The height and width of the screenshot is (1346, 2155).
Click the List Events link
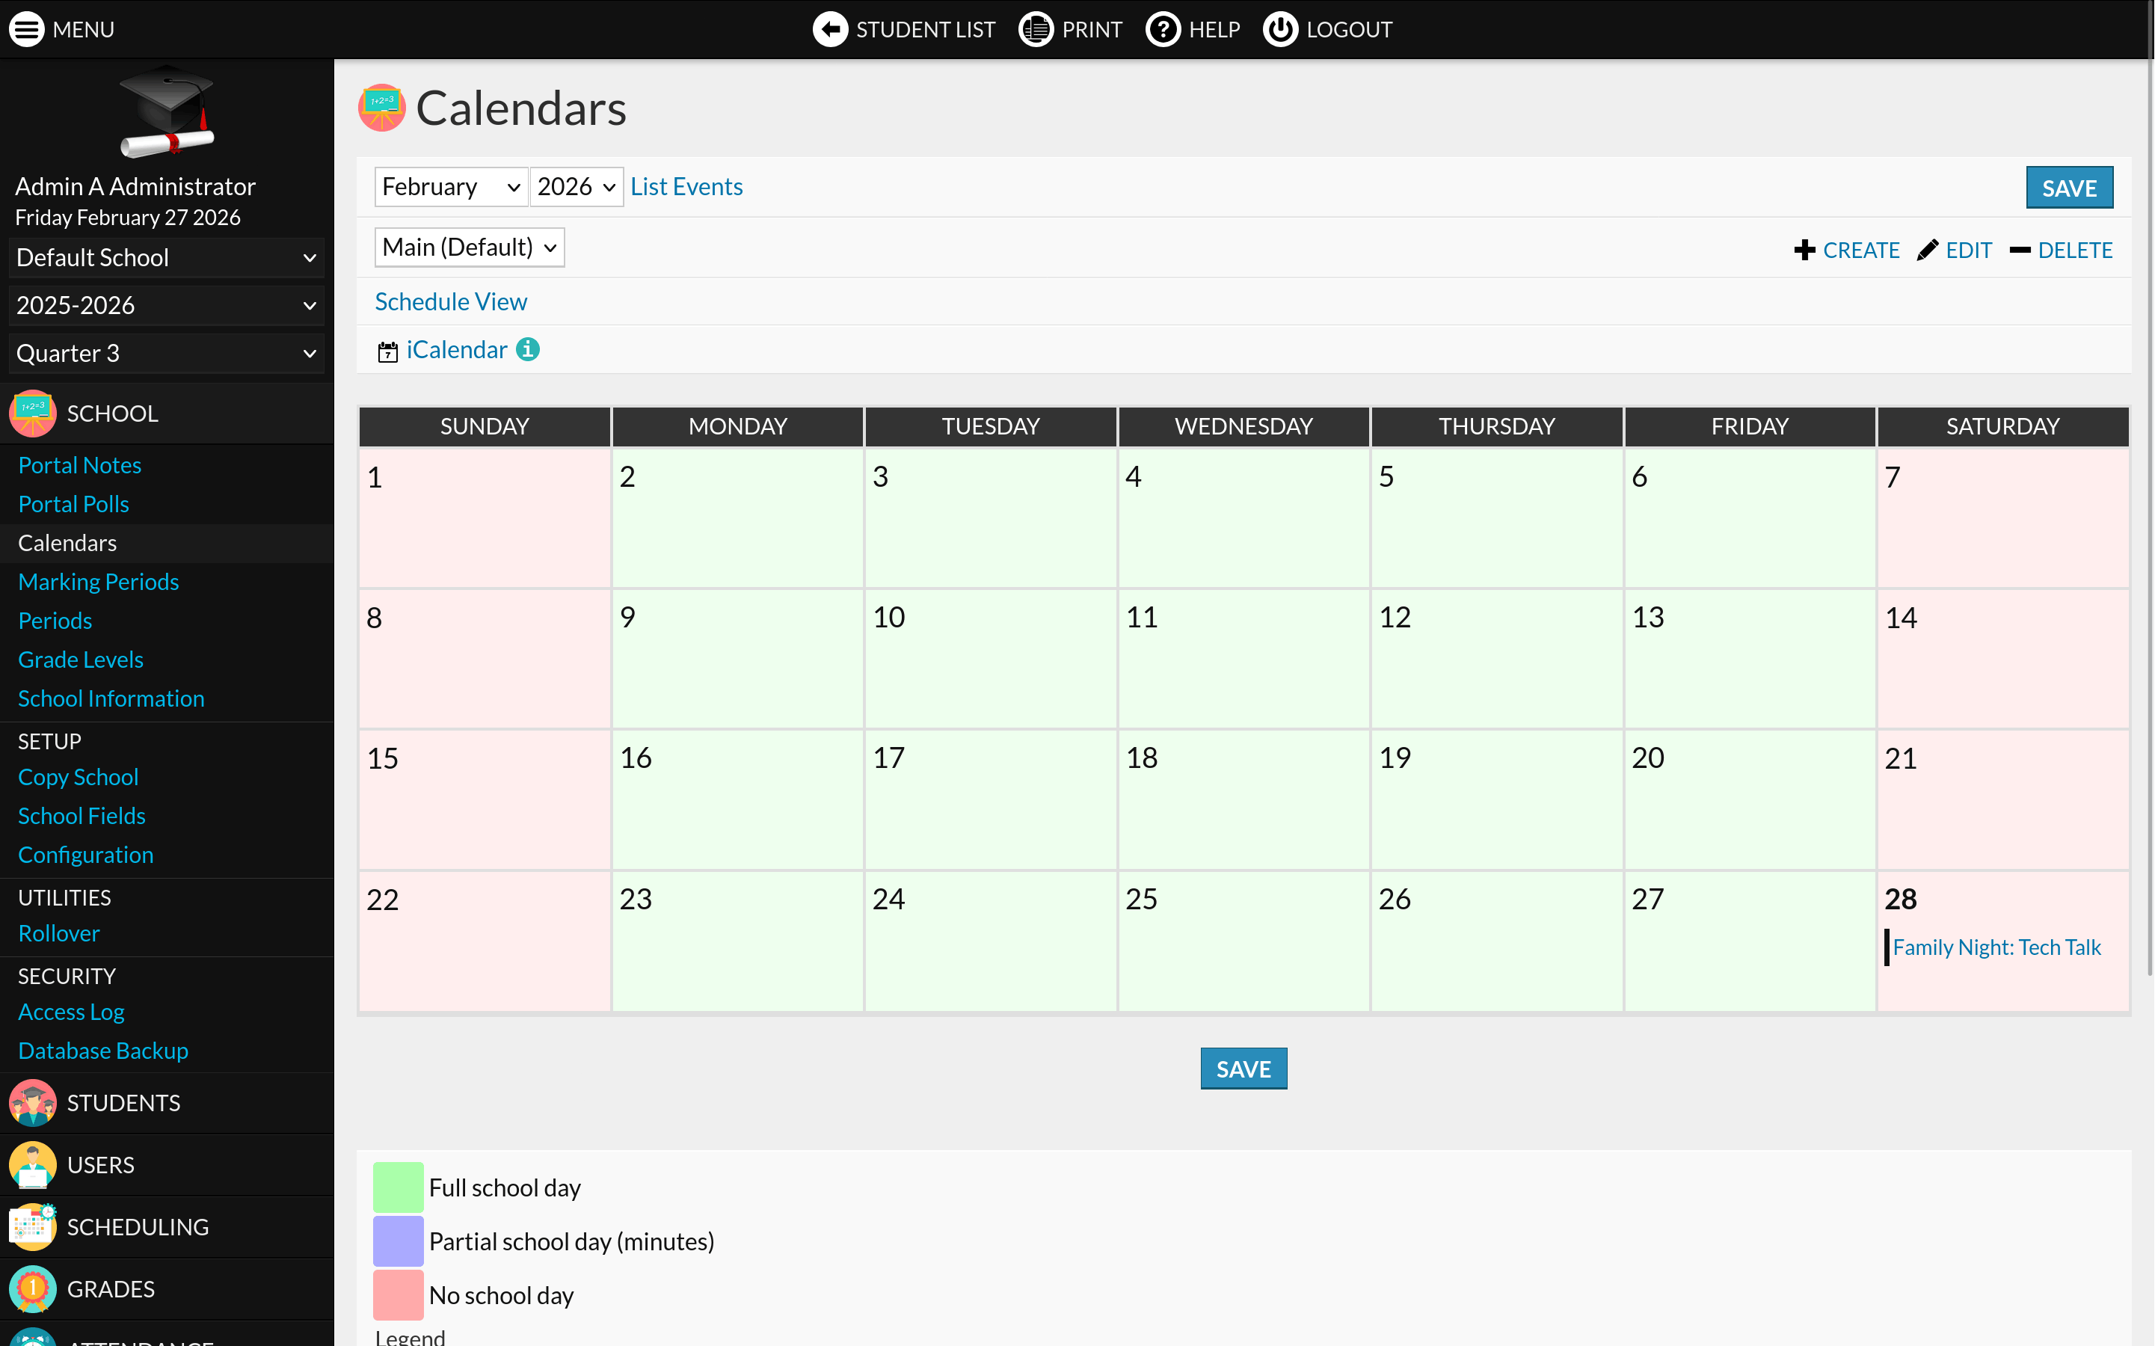pos(686,187)
